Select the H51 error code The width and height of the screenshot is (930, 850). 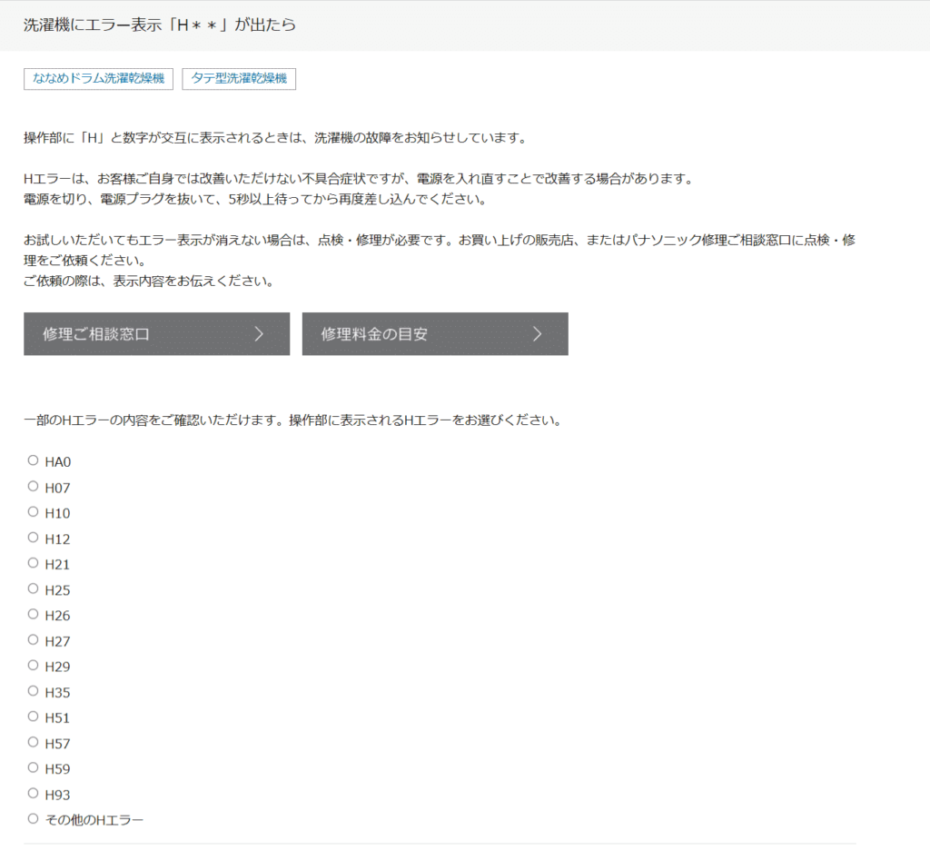pos(34,717)
